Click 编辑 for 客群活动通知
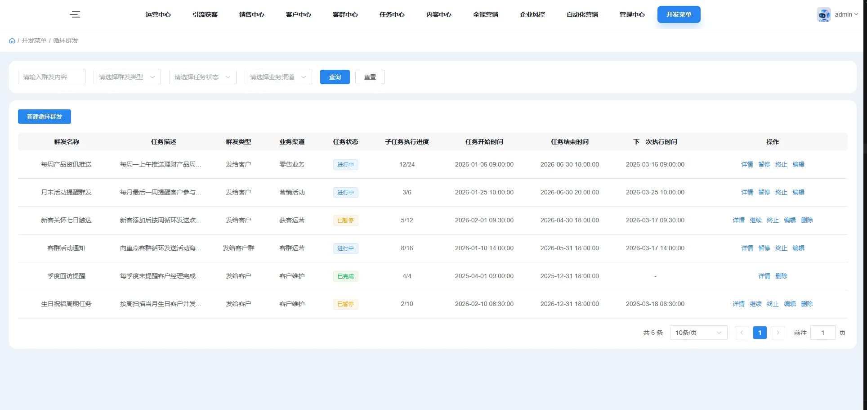The width and height of the screenshot is (867, 410). pos(798,248)
